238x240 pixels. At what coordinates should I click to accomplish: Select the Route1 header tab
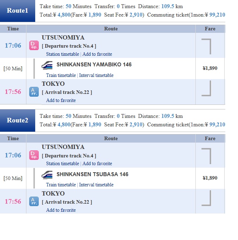pos(18,11)
